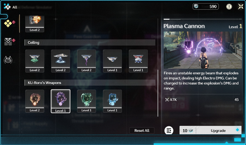
Task: Upgrade Plasma Cannon for 10 cubes
Action: (x=211, y=130)
